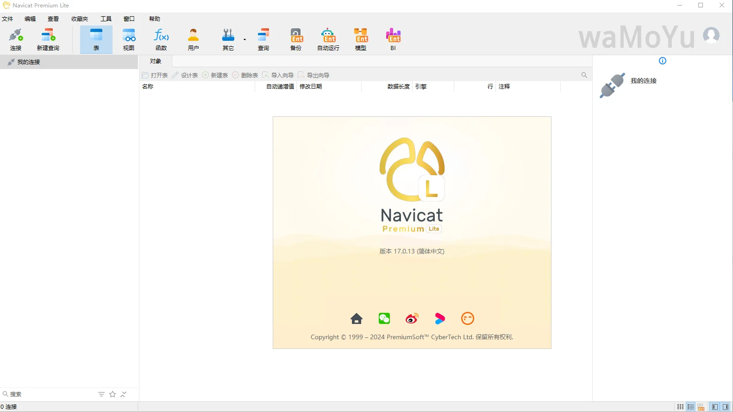Viewport: 733px width, 412px height.
Task: Open the File (文件) menu
Action: pos(7,19)
